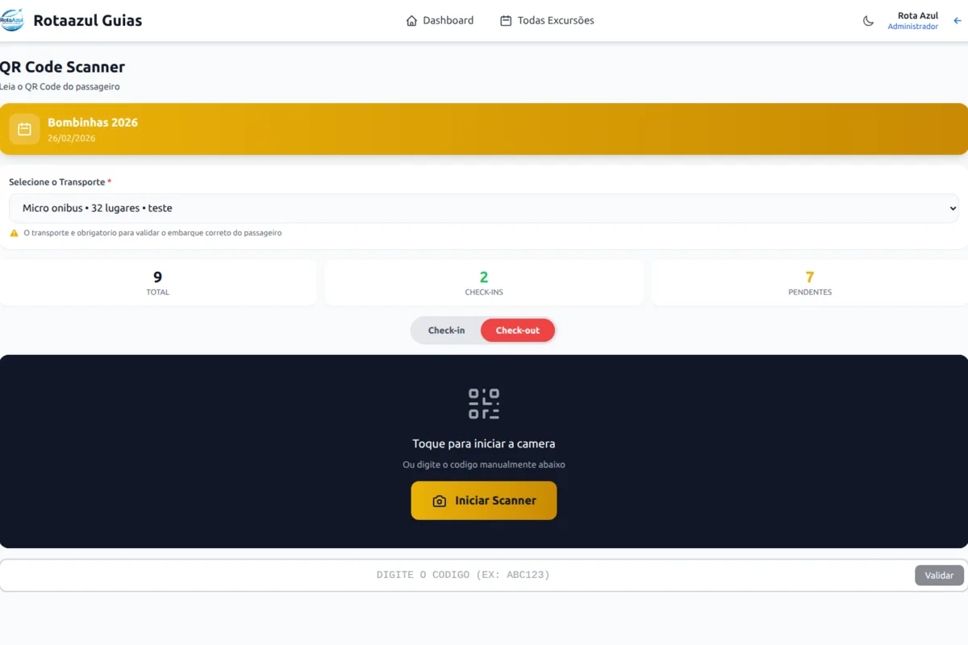This screenshot has width=968, height=645.
Task: Click 'Leia o QR Code do passageiro' subtitle
Action: pos(60,87)
